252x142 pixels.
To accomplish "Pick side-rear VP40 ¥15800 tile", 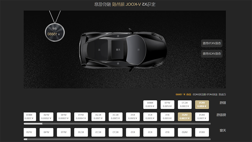I will [x=64, y=117].
